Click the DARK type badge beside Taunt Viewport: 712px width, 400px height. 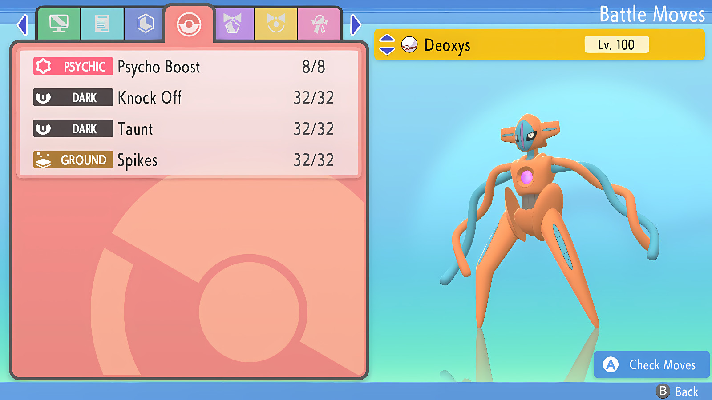pyautogui.click(x=73, y=129)
